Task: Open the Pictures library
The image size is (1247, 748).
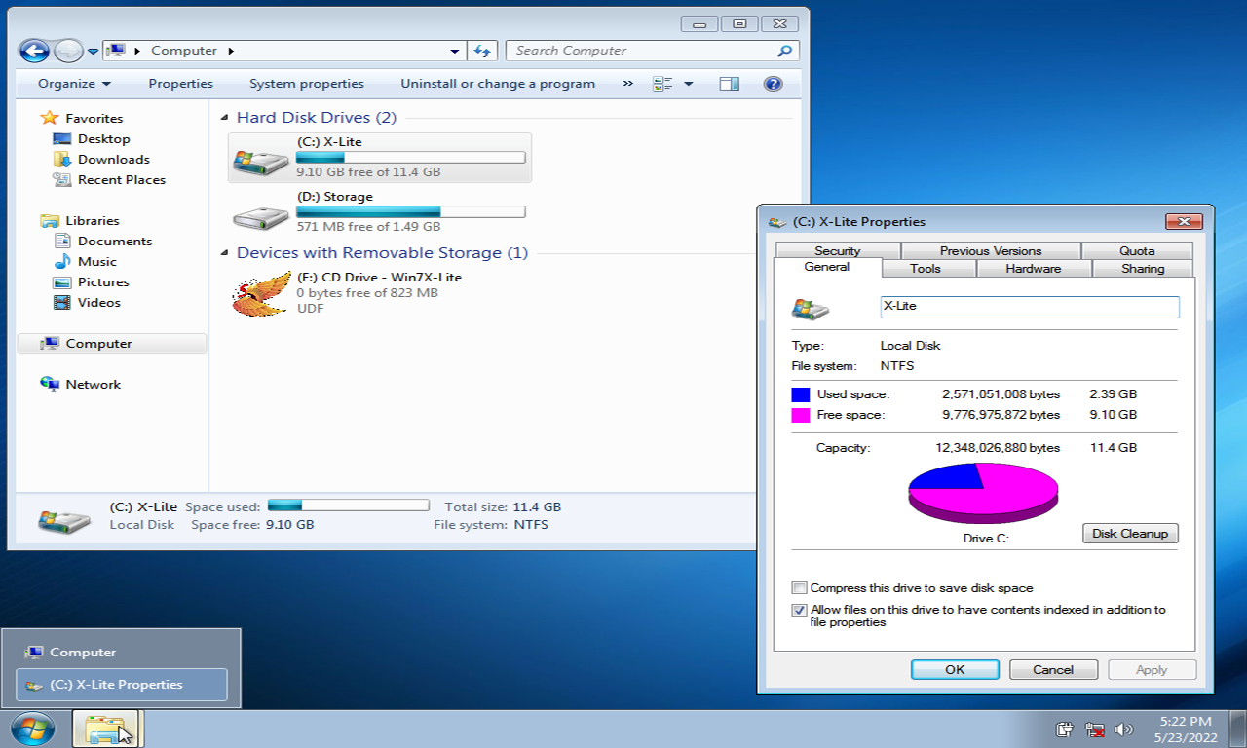Action: (103, 281)
